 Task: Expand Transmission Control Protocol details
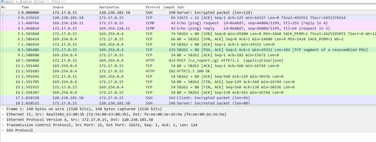3,125
